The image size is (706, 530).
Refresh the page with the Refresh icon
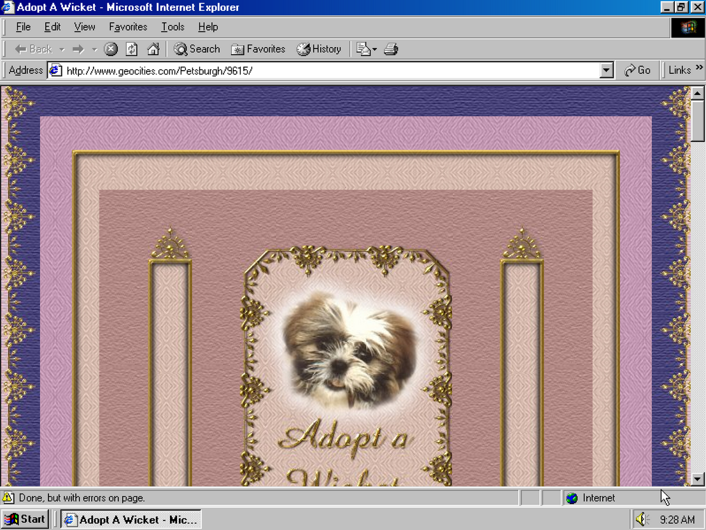132,49
